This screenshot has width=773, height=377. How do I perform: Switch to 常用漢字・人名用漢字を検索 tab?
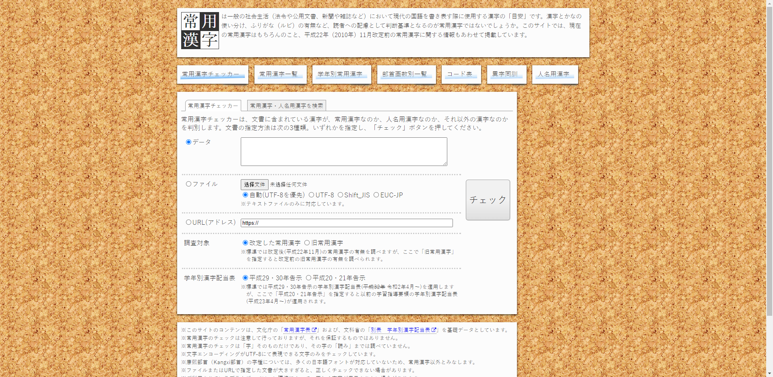286,106
